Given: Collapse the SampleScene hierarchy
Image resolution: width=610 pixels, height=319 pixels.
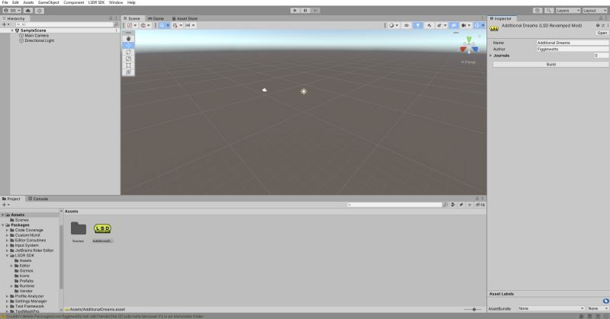Looking at the screenshot, I should (12, 30).
